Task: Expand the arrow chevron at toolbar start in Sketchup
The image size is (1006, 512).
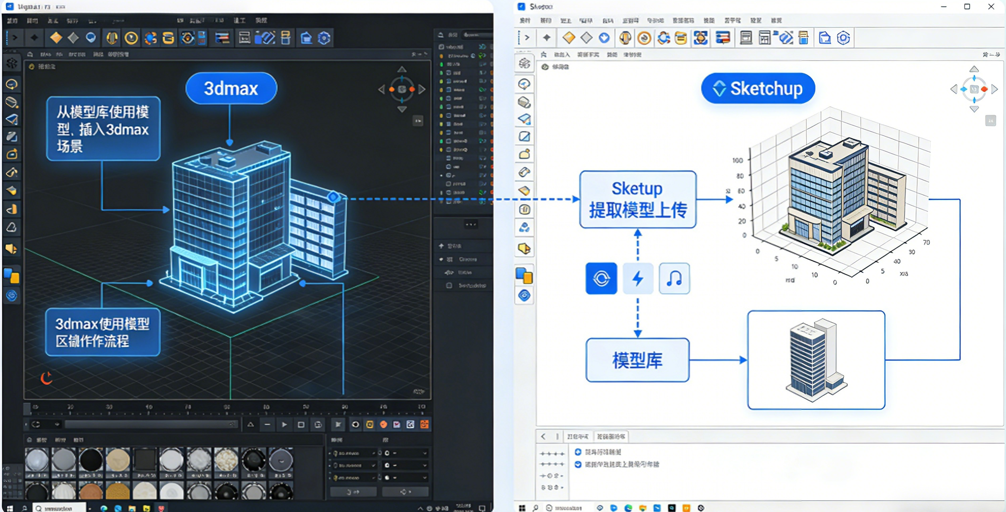Action: (527, 38)
